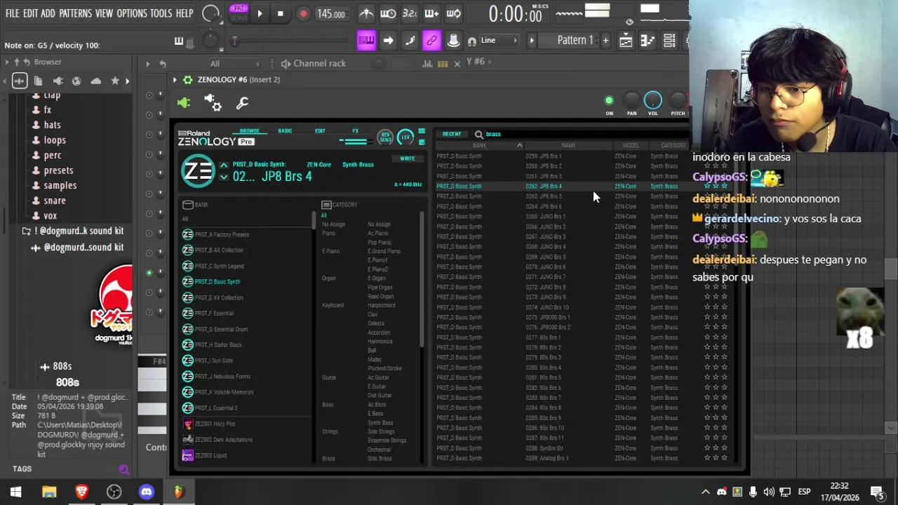This screenshot has height=505, width=898.
Task: Toggle typing keyboard to piano icon
Action: [x=366, y=41]
